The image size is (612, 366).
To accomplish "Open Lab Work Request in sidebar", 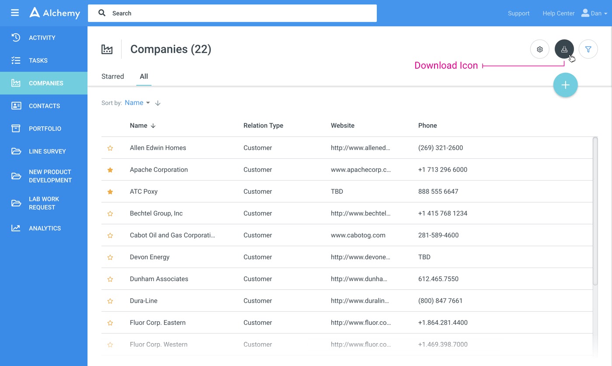I will (x=44, y=203).
